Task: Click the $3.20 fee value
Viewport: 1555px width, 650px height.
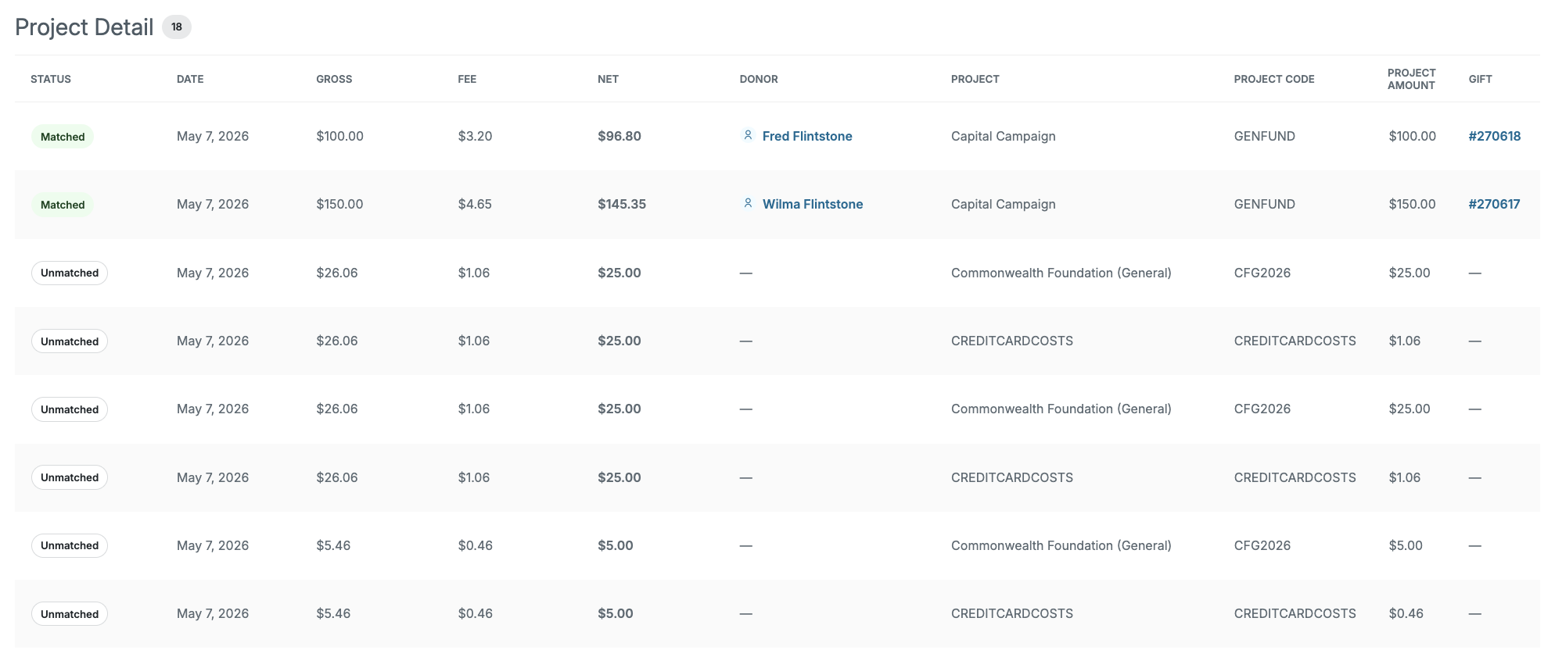Action: pyautogui.click(x=475, y=136)
